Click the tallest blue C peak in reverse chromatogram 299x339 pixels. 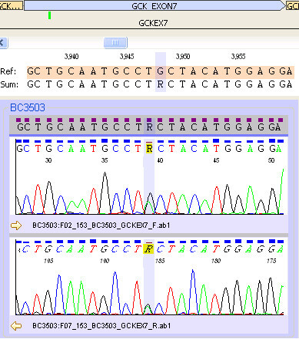point(193,291)
